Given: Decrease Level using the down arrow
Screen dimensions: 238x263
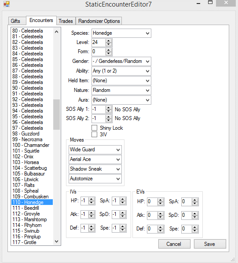Looking at the screenshot, I should tap(109, 44).
